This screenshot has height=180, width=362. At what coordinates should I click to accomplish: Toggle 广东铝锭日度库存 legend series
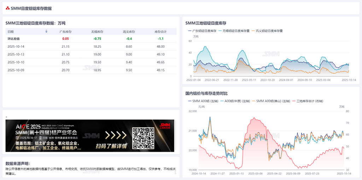202,31
